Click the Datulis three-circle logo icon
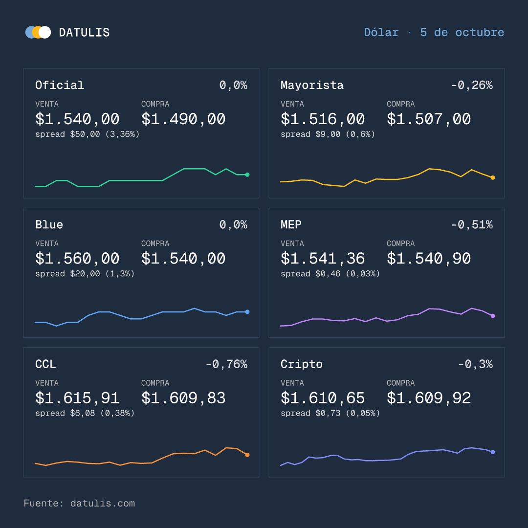This screenshot has width=528, height=528. click(x=38, y=32)
